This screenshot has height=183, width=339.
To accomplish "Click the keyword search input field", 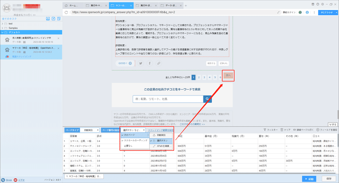I will 168,99.
